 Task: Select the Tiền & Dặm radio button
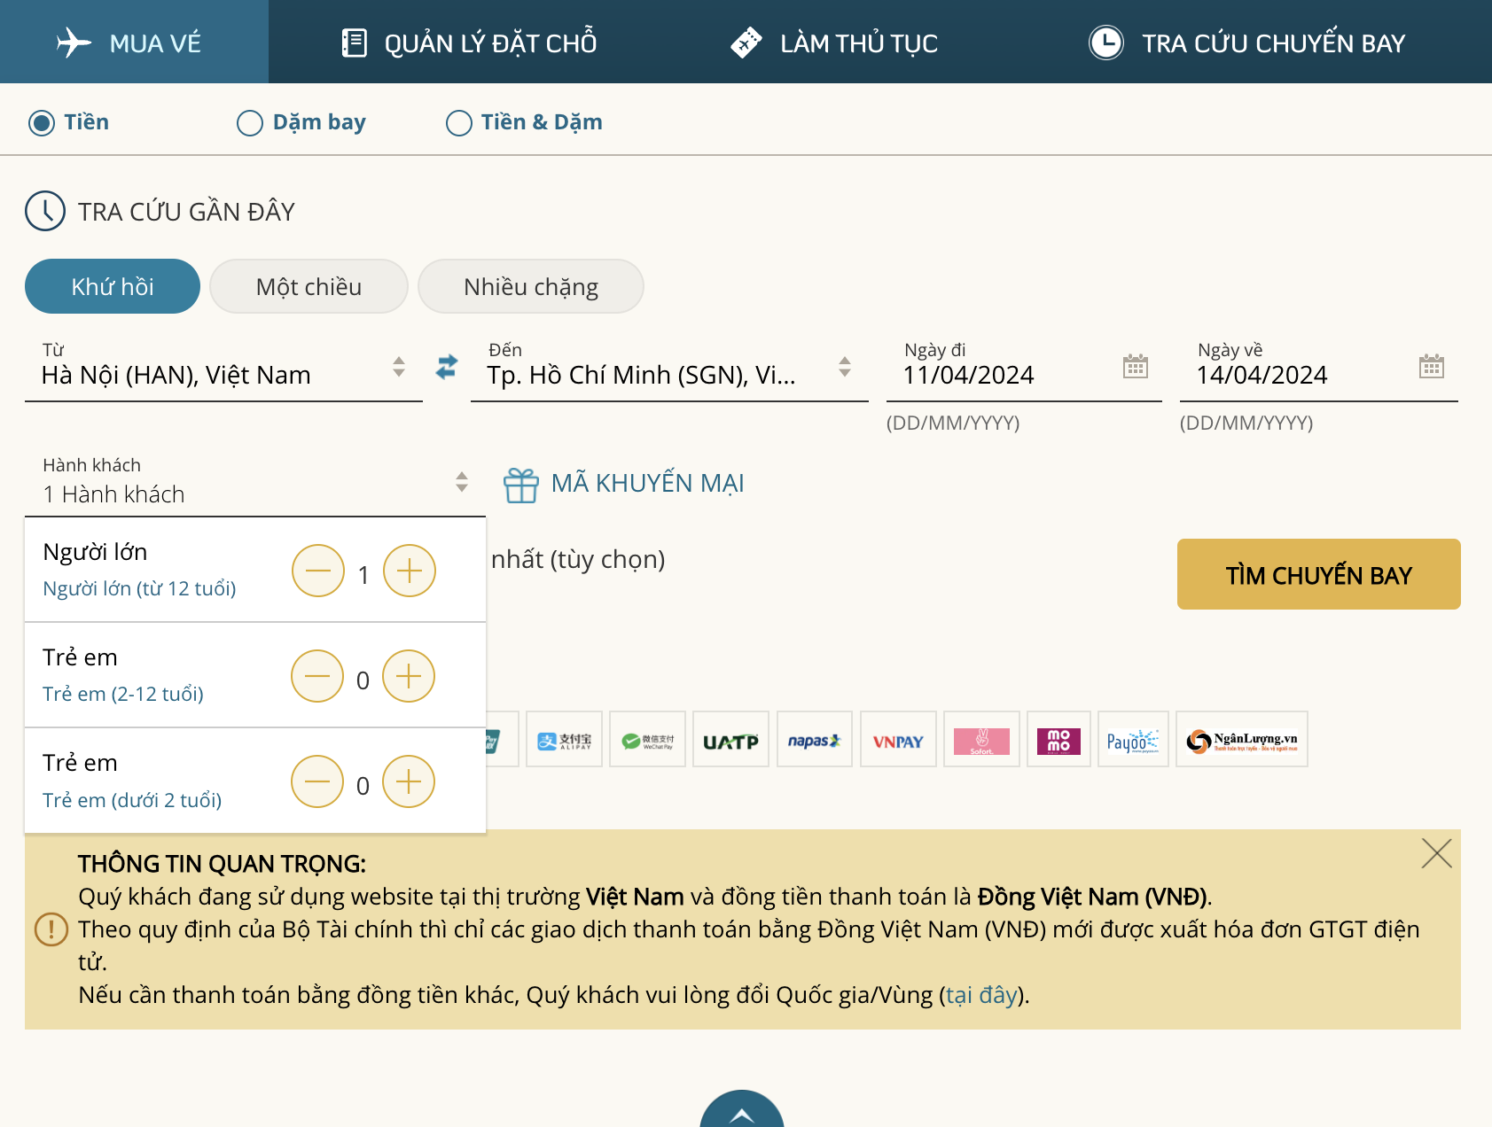pyautogui.click(x=459, y=122)
